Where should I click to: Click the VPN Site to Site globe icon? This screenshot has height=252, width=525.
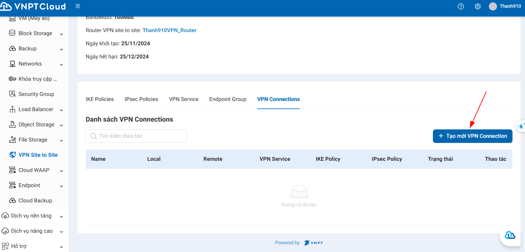tap(12, 155)
